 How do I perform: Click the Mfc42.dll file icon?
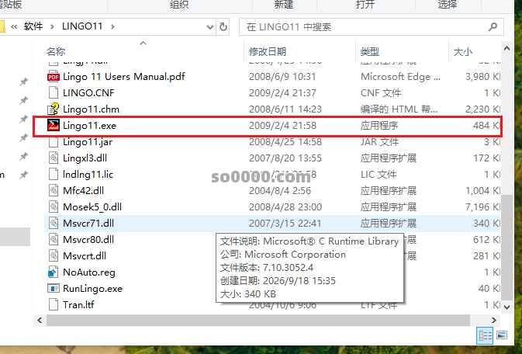pos(54,191)
